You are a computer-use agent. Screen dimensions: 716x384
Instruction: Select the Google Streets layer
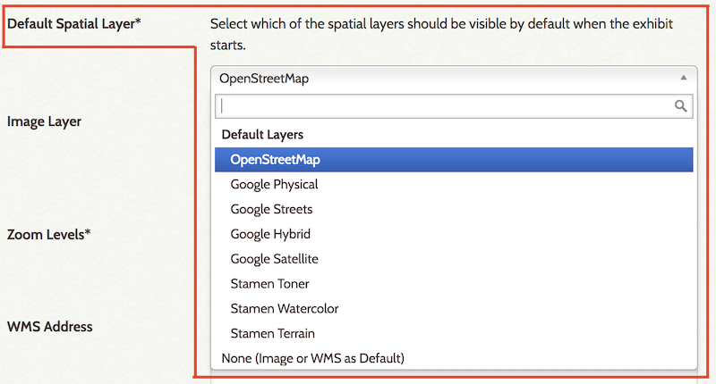271,210
